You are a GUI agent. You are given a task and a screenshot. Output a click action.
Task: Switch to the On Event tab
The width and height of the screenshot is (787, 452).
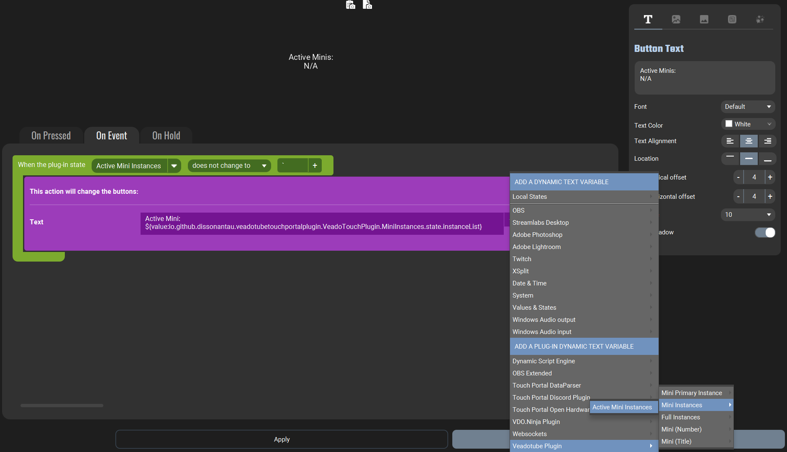pos(112,136)
